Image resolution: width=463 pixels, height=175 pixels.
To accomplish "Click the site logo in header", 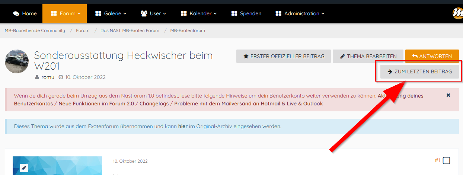I will coord(457,13).
